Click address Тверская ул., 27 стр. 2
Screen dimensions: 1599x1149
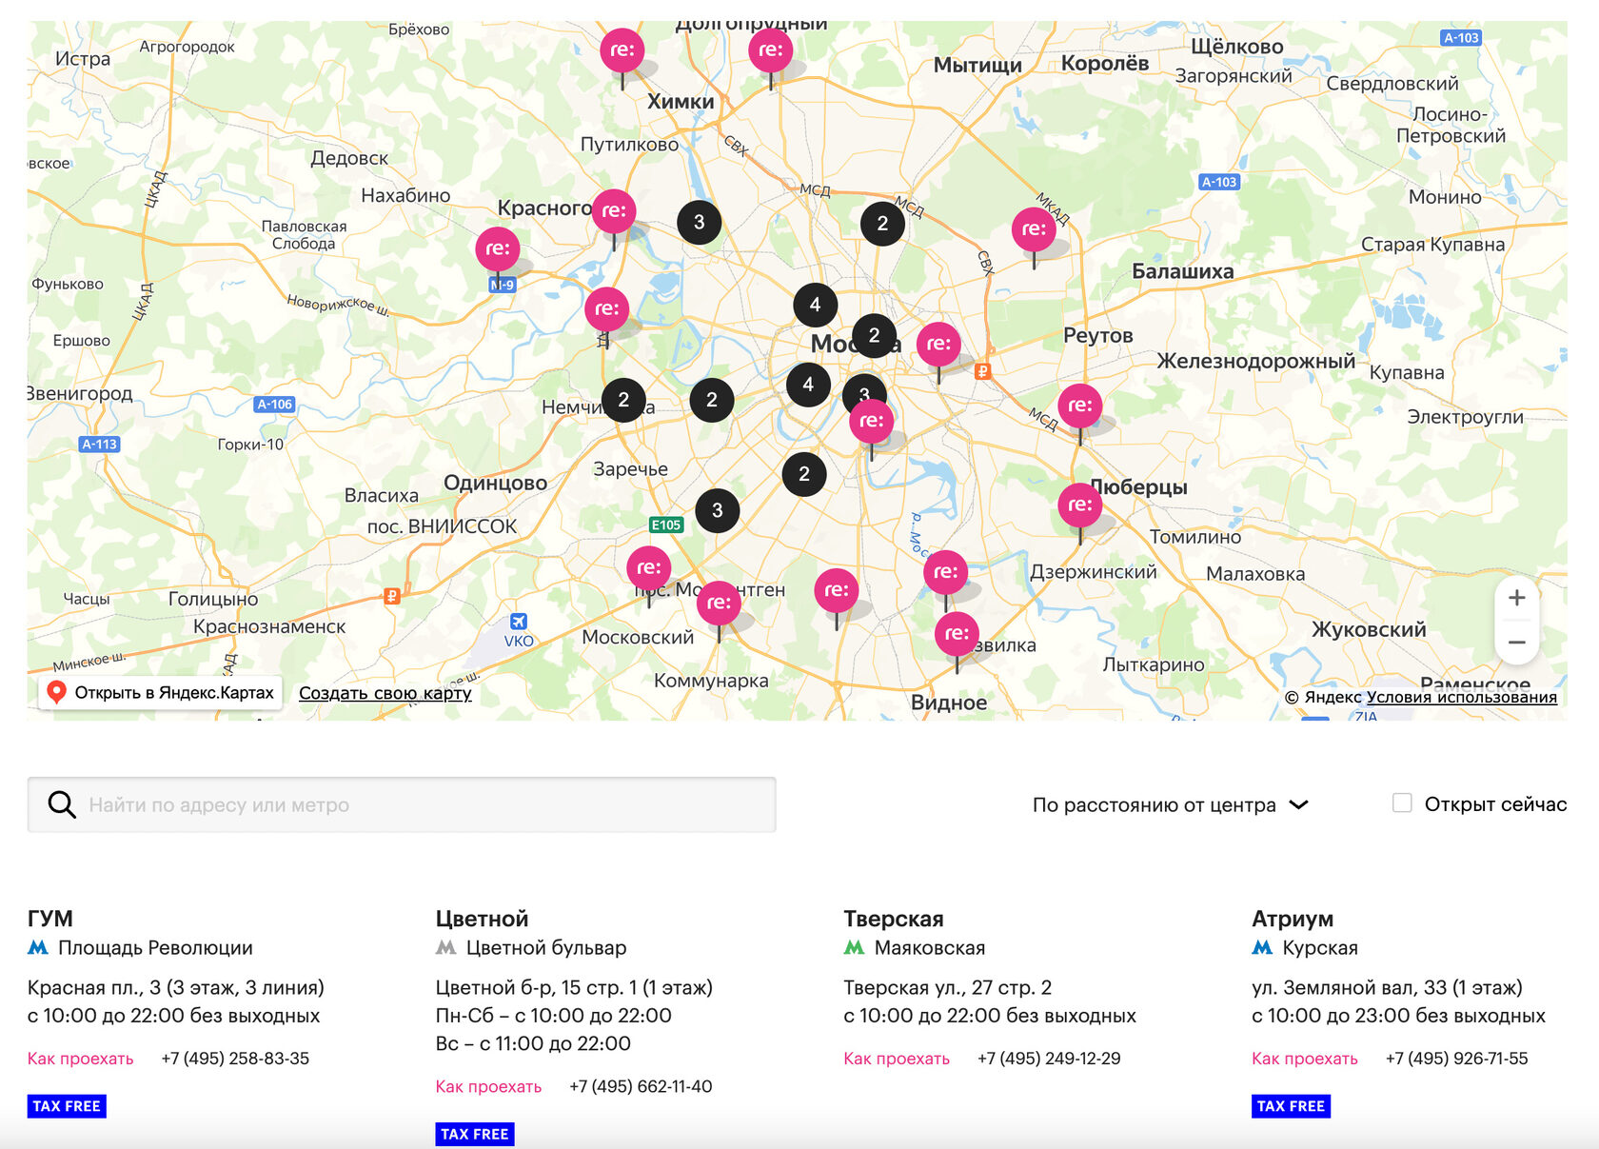[948, 987]
